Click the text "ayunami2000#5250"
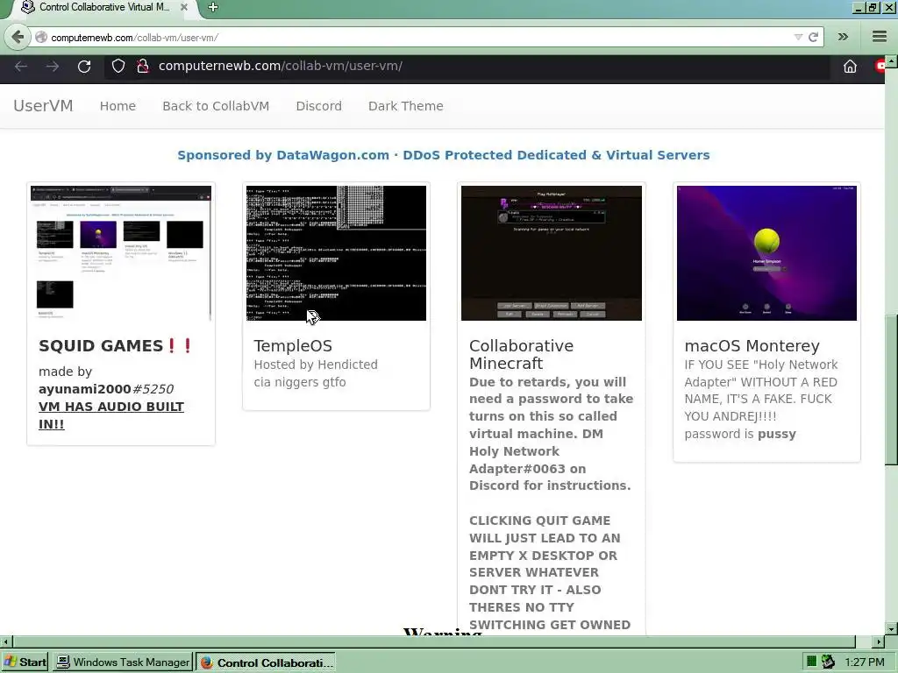898x673 pixels. pyautogui.click(x=106, y=389)
